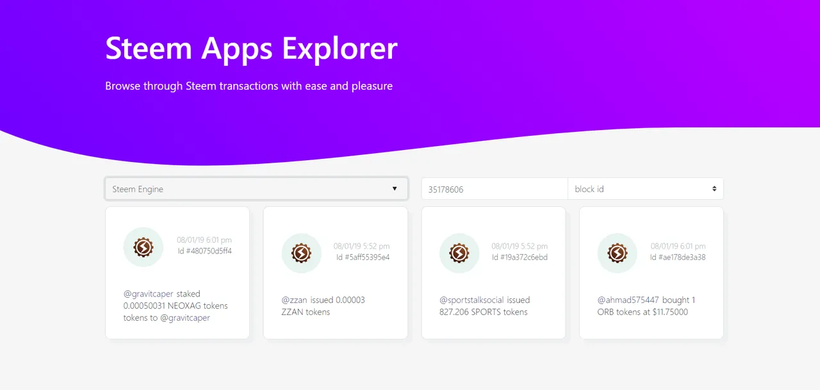Open the Steem Engine app dropdown

coord(256,189)
